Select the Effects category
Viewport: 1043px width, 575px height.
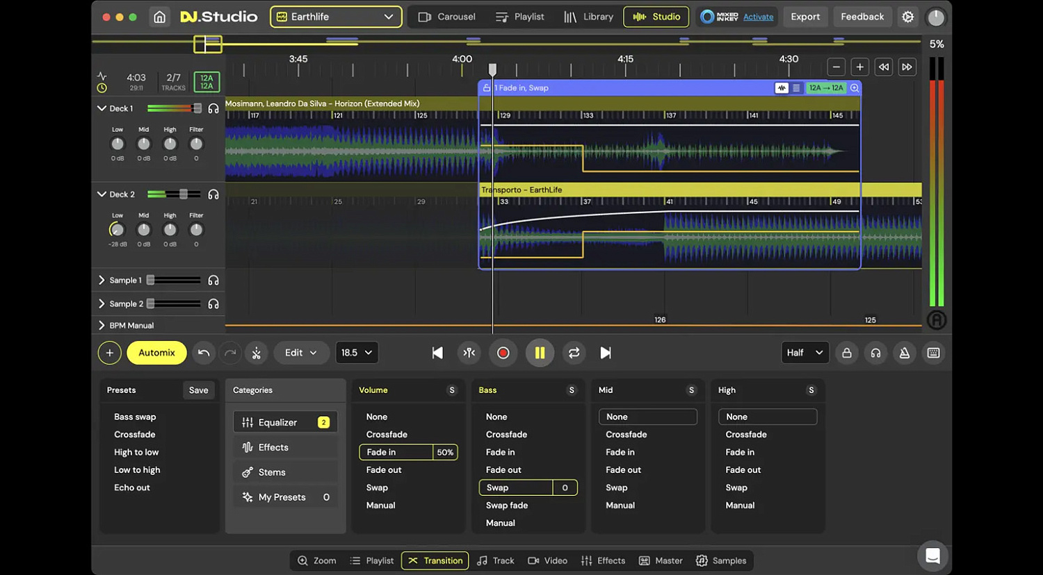(285, 447)
